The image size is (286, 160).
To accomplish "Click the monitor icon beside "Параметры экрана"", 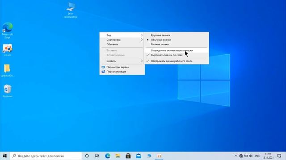I will [103, 67].
